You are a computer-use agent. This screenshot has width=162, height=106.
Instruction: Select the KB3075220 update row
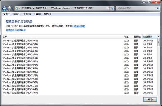point(80,68)
